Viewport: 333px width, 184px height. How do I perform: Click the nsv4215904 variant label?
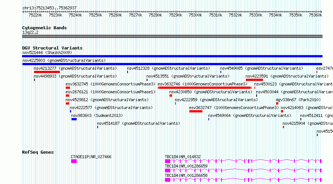click(308, 123)
